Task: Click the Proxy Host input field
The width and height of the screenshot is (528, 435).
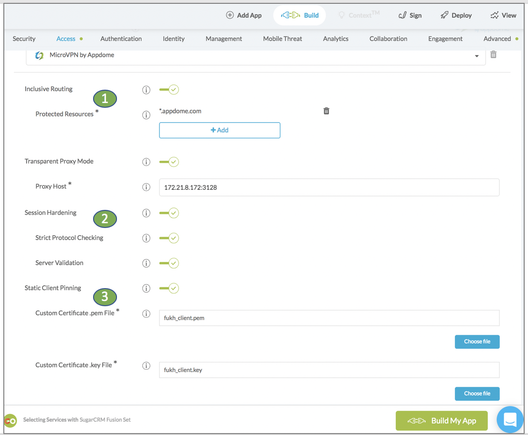Action: coord(329,187)
